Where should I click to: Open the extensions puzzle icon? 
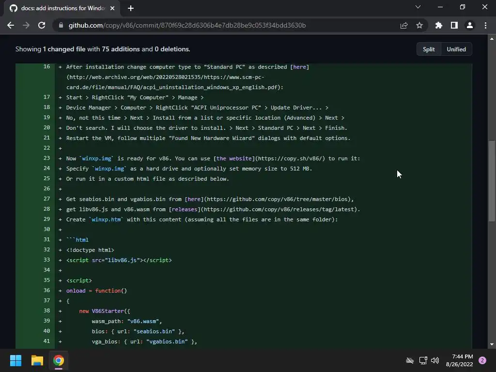coord(438,25)
